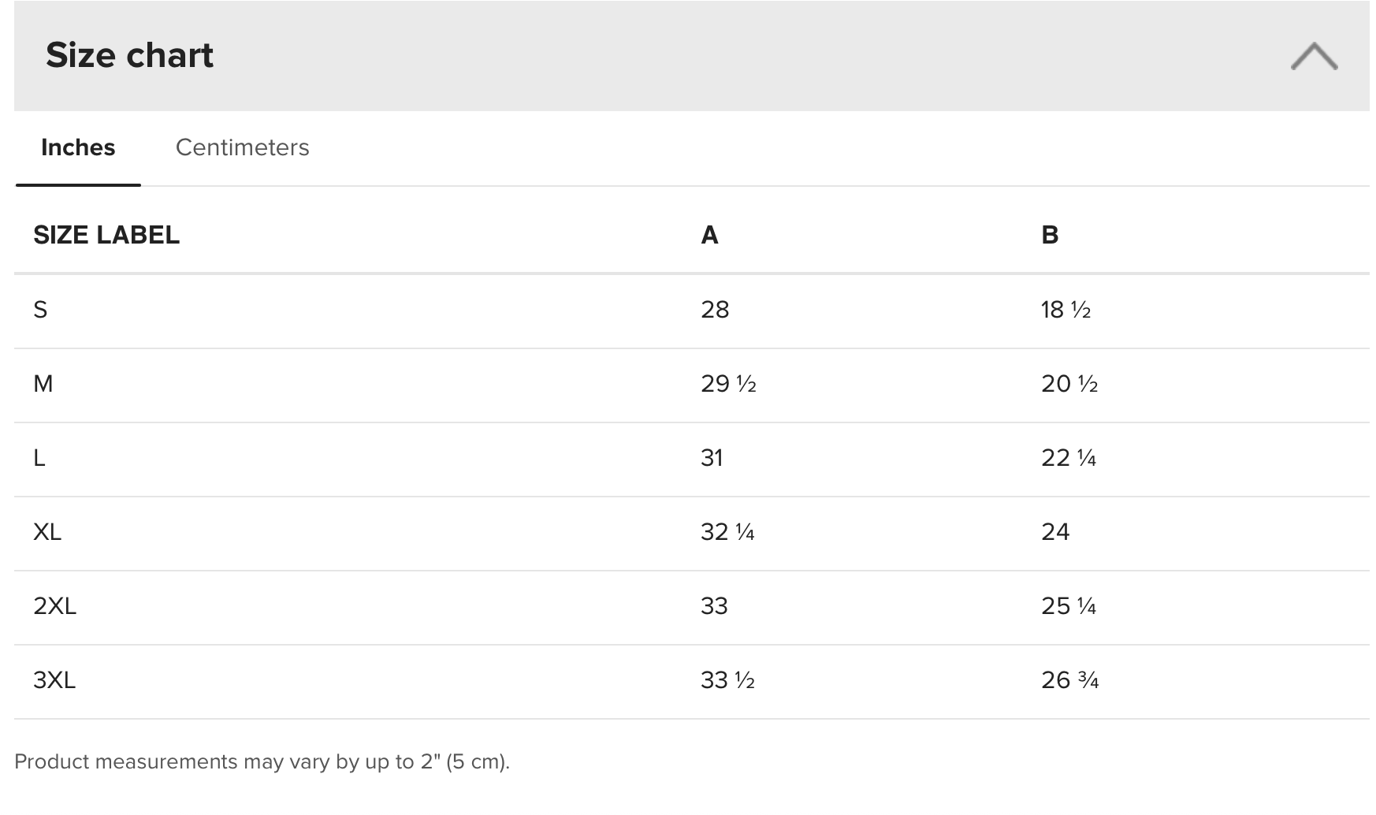
Task: Click the 26 ¾ measurement for 3XL
Action: click(1069, 680)
